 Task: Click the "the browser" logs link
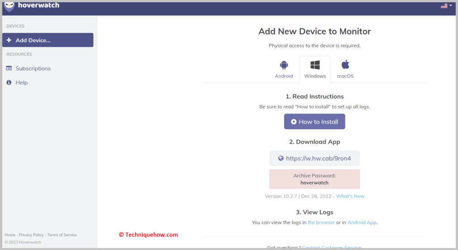pos(321,222)
